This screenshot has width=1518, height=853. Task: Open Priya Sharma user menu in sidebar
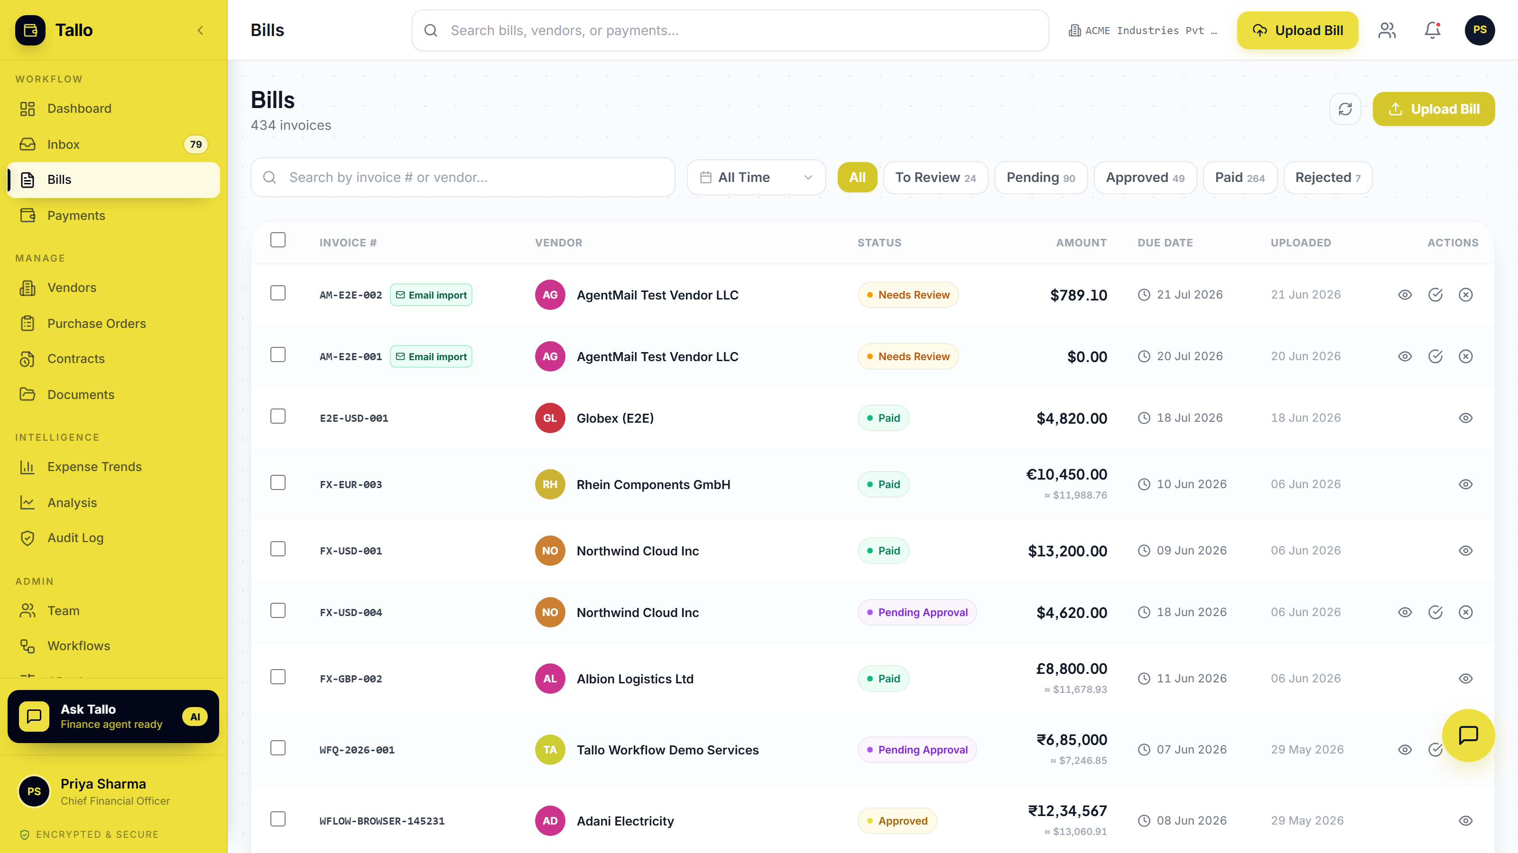click(113, 792)
